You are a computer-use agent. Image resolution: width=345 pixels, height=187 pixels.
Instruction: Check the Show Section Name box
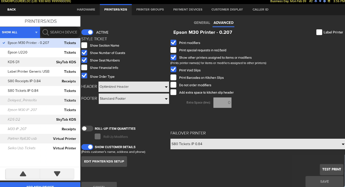pos(84,45)
